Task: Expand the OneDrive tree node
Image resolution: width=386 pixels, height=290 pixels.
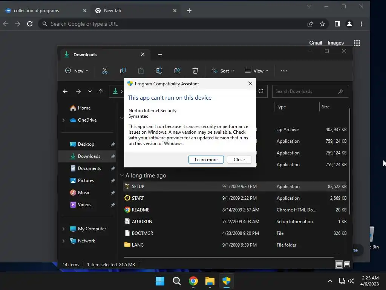Action: tap(63, 120)
